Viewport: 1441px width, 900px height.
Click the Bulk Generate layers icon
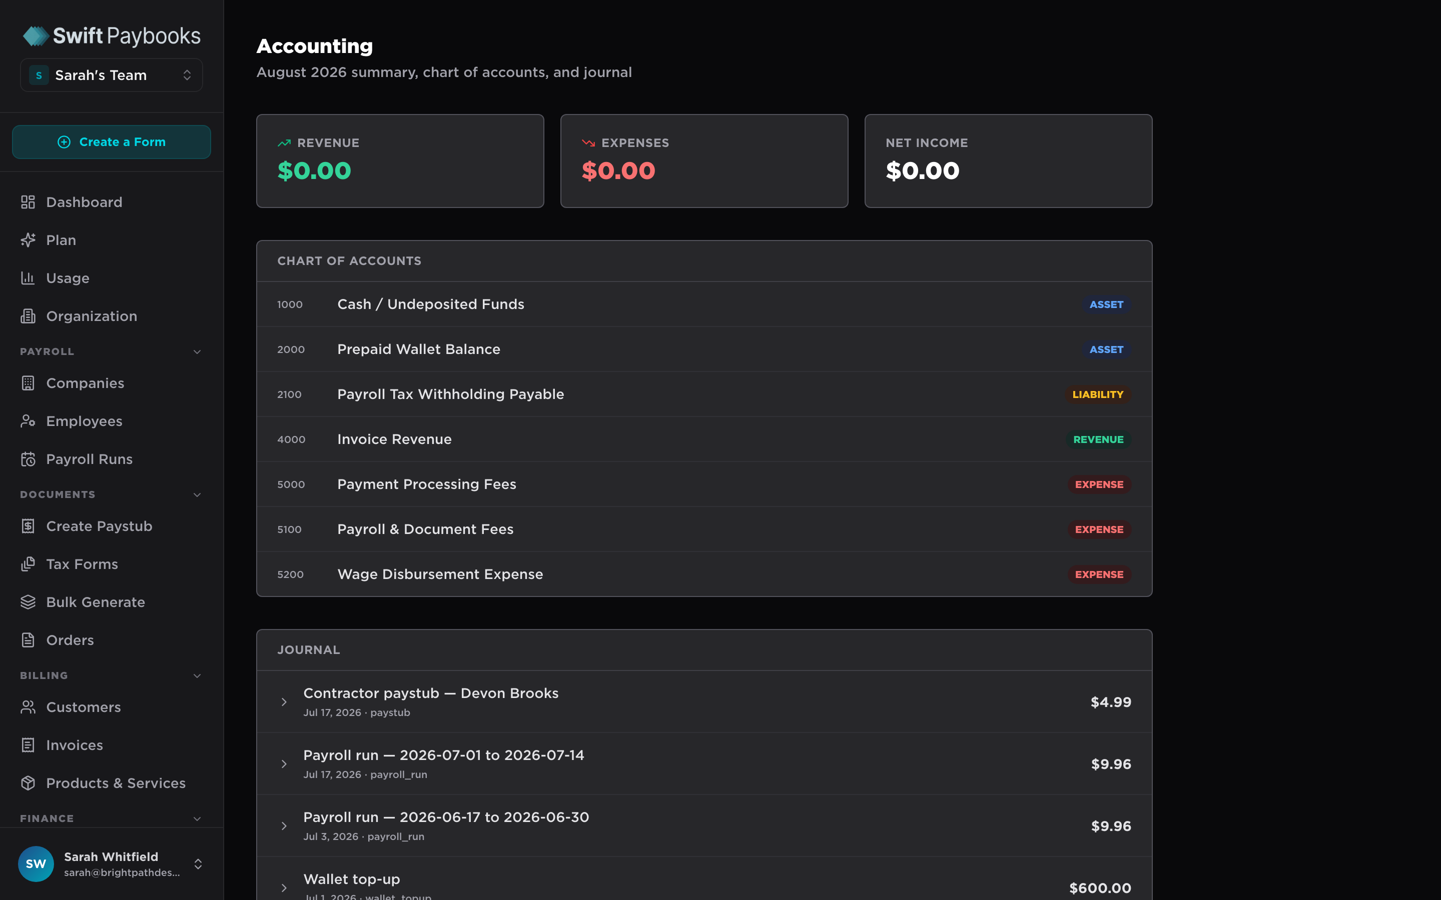pos(28,602)
